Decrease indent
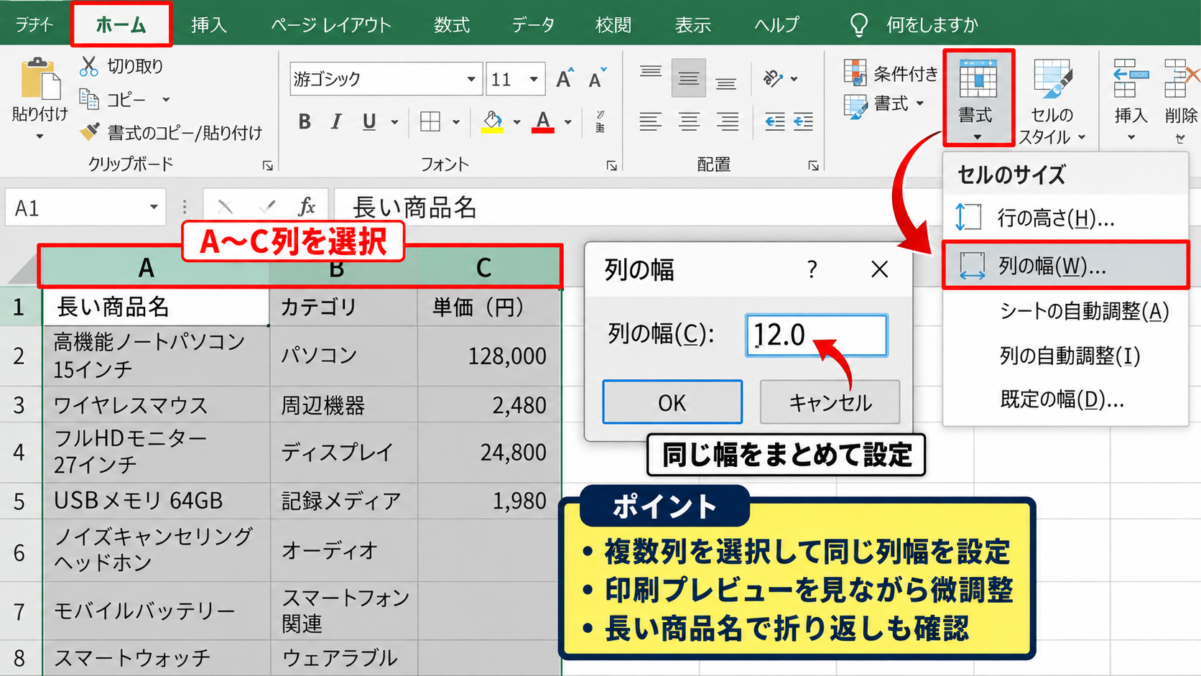 click(x=774, y=122)
